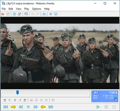The image size is (120, 111).
Task: Open the View menu
Action: click(19, 9)
